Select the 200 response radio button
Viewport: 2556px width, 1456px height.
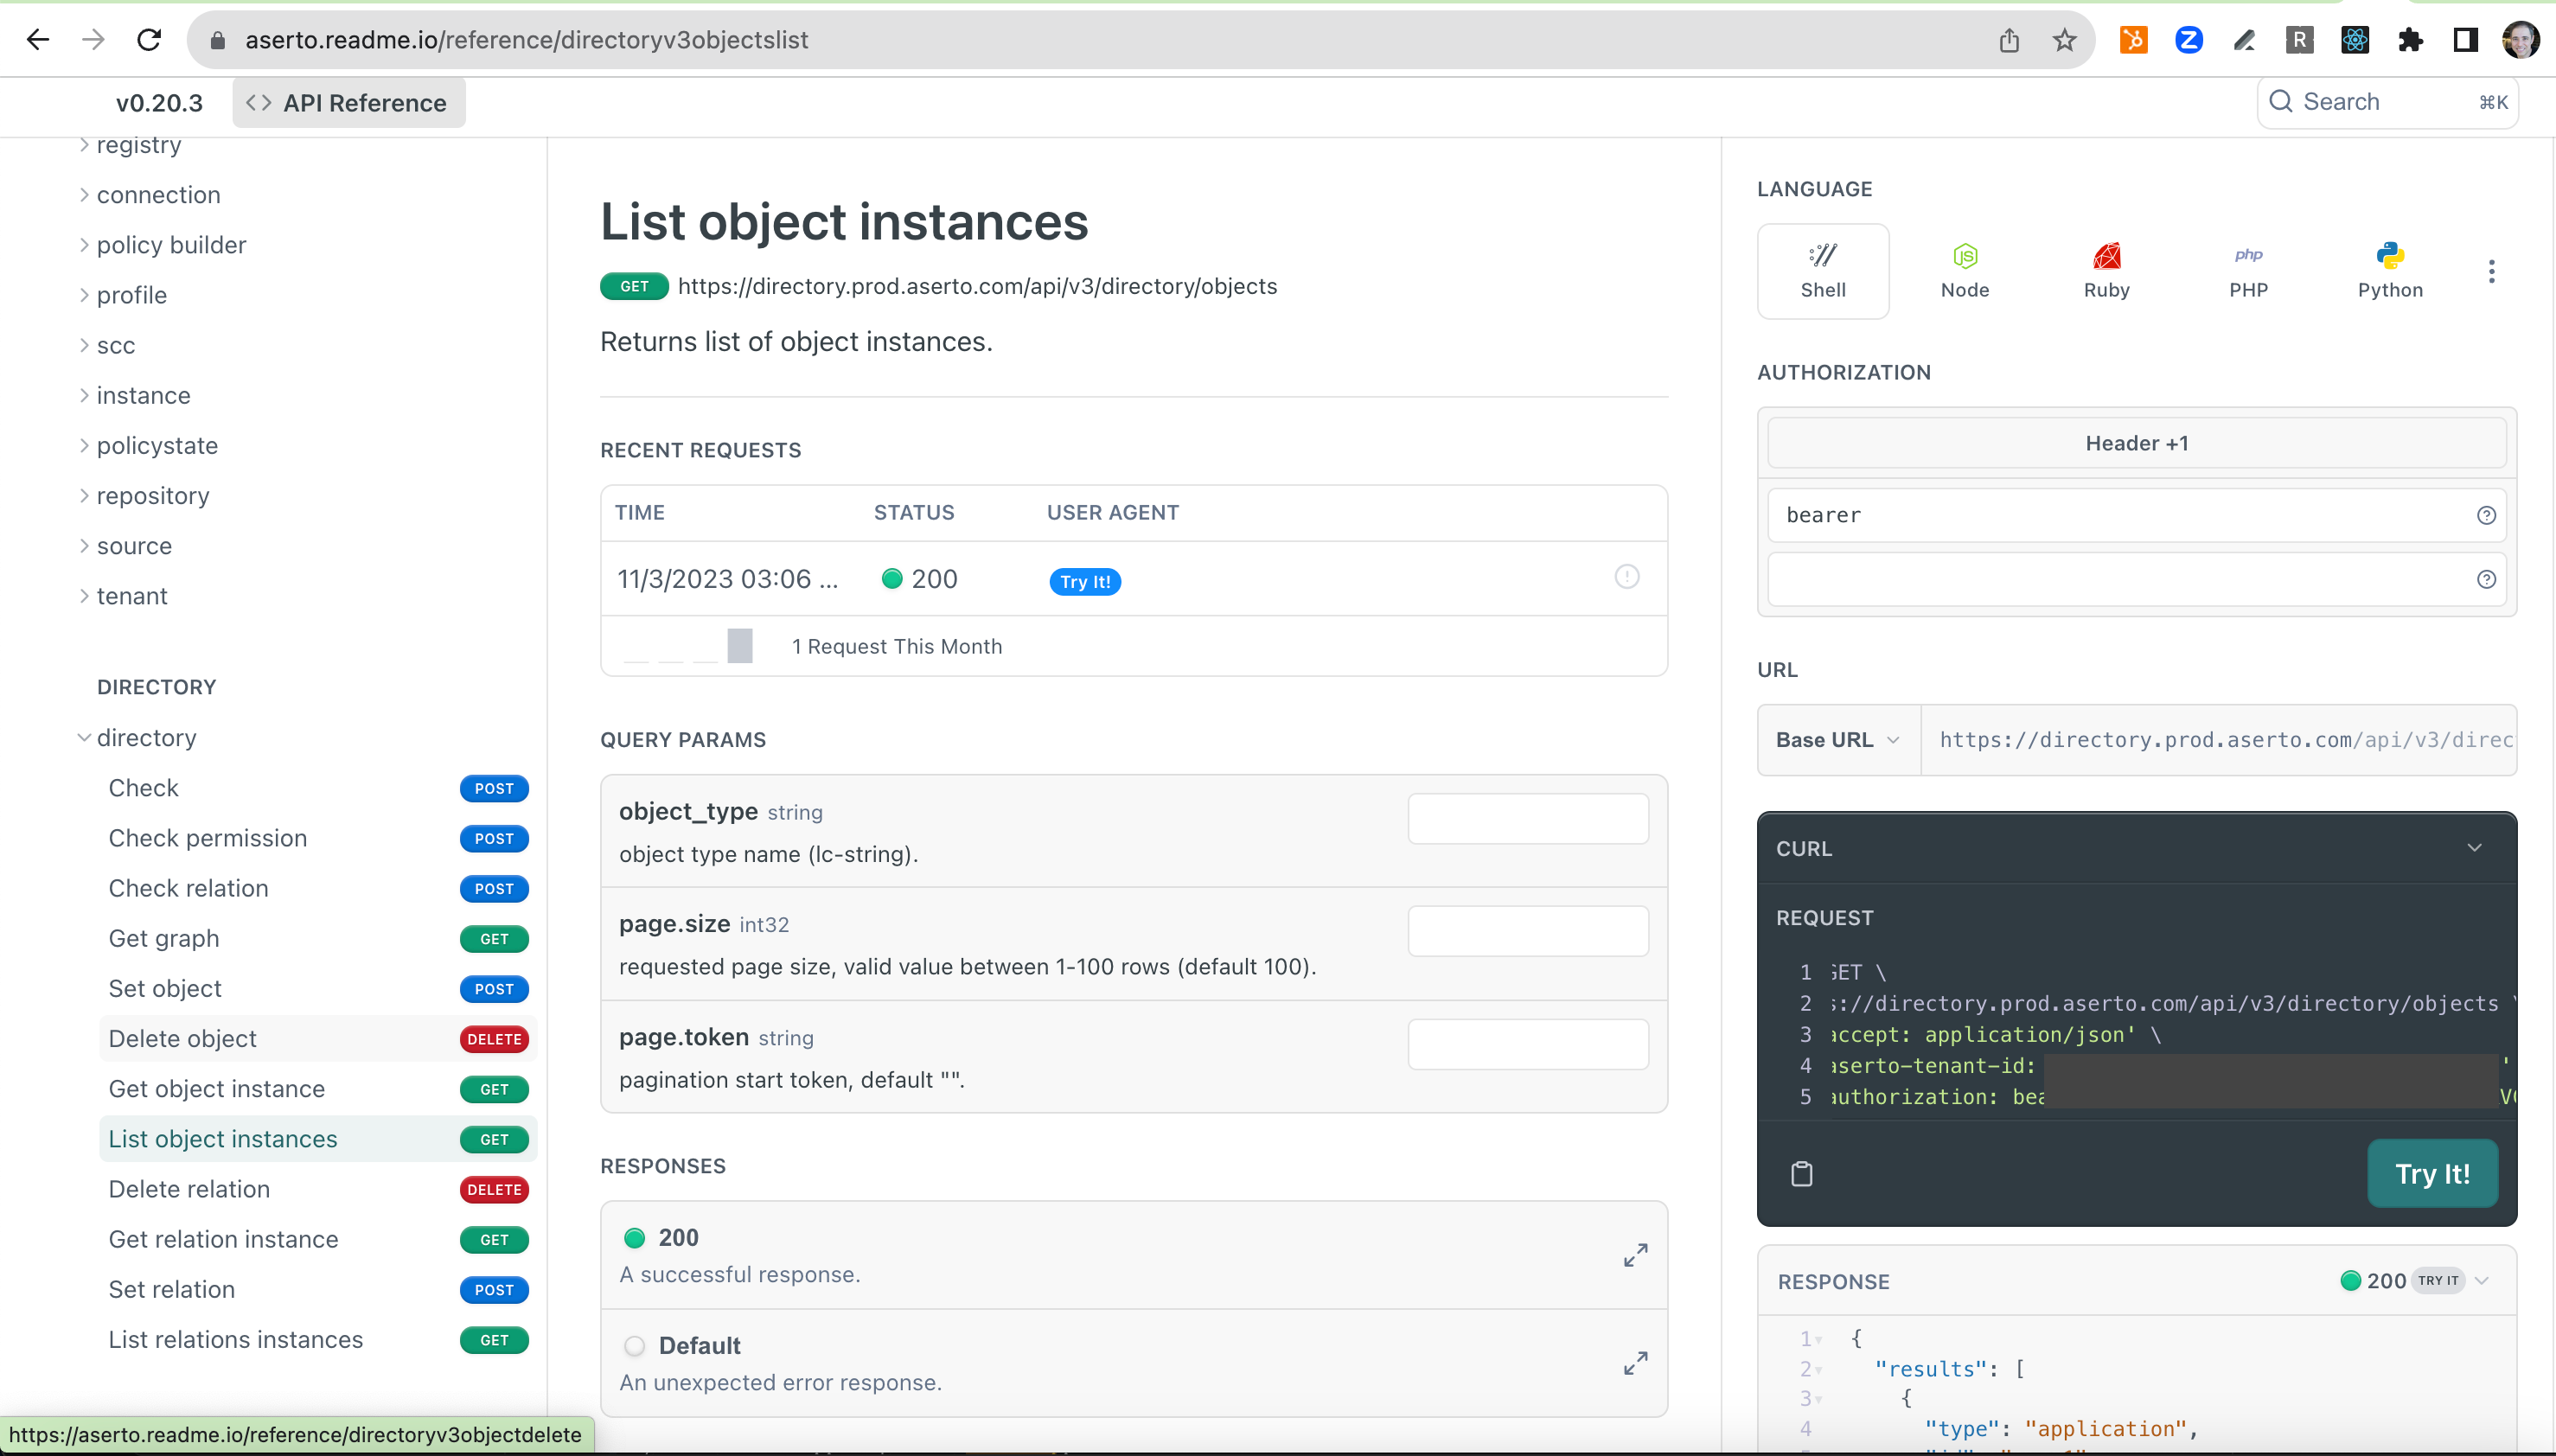click(634, 1238)
